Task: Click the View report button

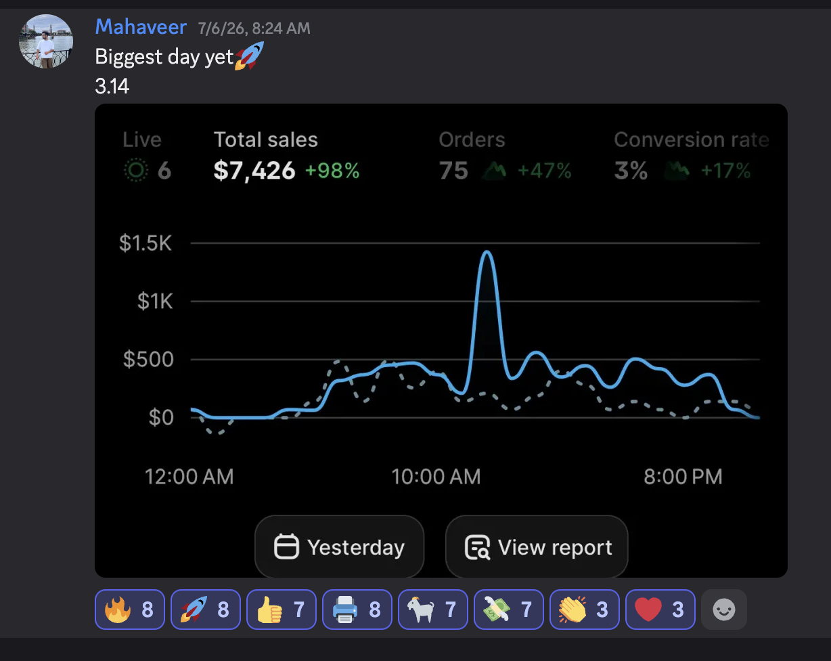Action: click(x=537, y=547)
